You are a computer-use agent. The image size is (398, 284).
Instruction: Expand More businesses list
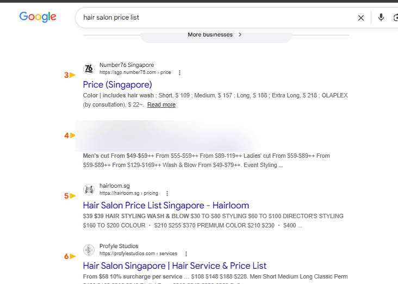(x=216, y=35)
